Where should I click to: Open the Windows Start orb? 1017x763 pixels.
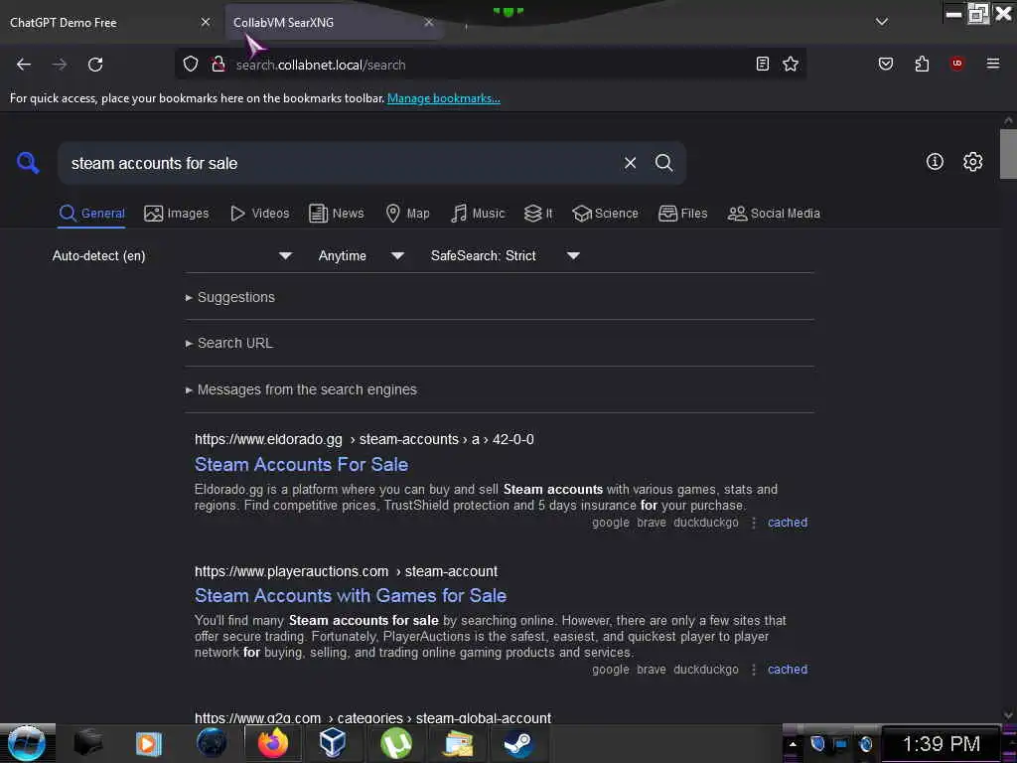27,743
